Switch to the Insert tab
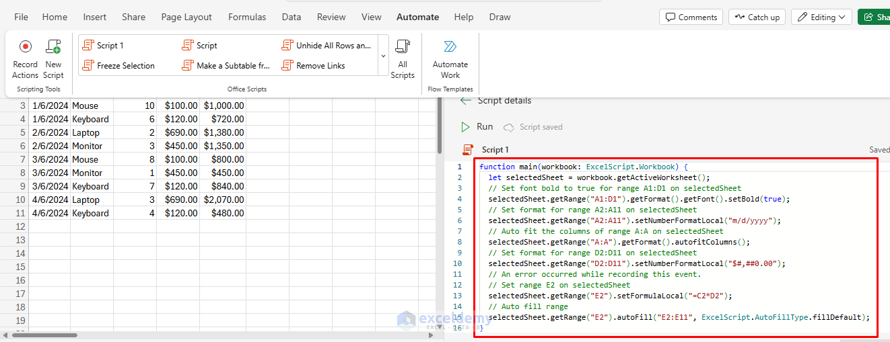890x342 pixels. point(95,17)
